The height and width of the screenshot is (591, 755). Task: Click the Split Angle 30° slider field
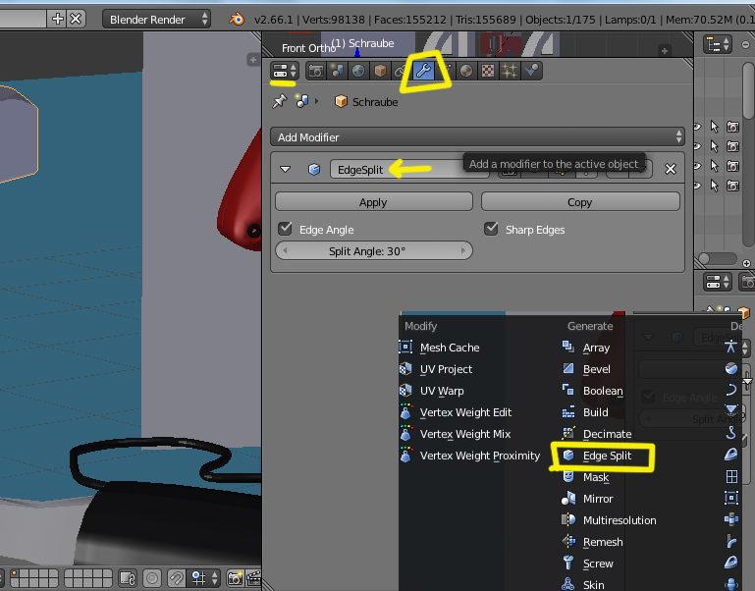pos(374,250)
